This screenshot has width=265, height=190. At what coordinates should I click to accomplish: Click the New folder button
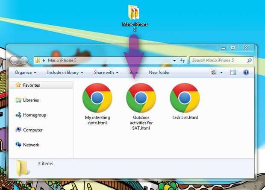(159, 73)
